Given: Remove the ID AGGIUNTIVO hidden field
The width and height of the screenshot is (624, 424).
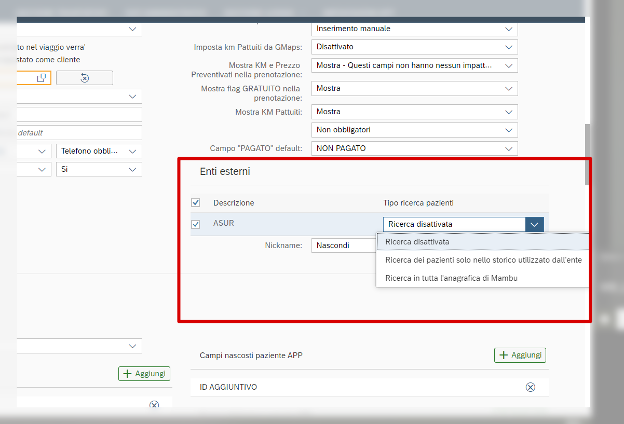Looking at the screenshot, I should 530,387.
